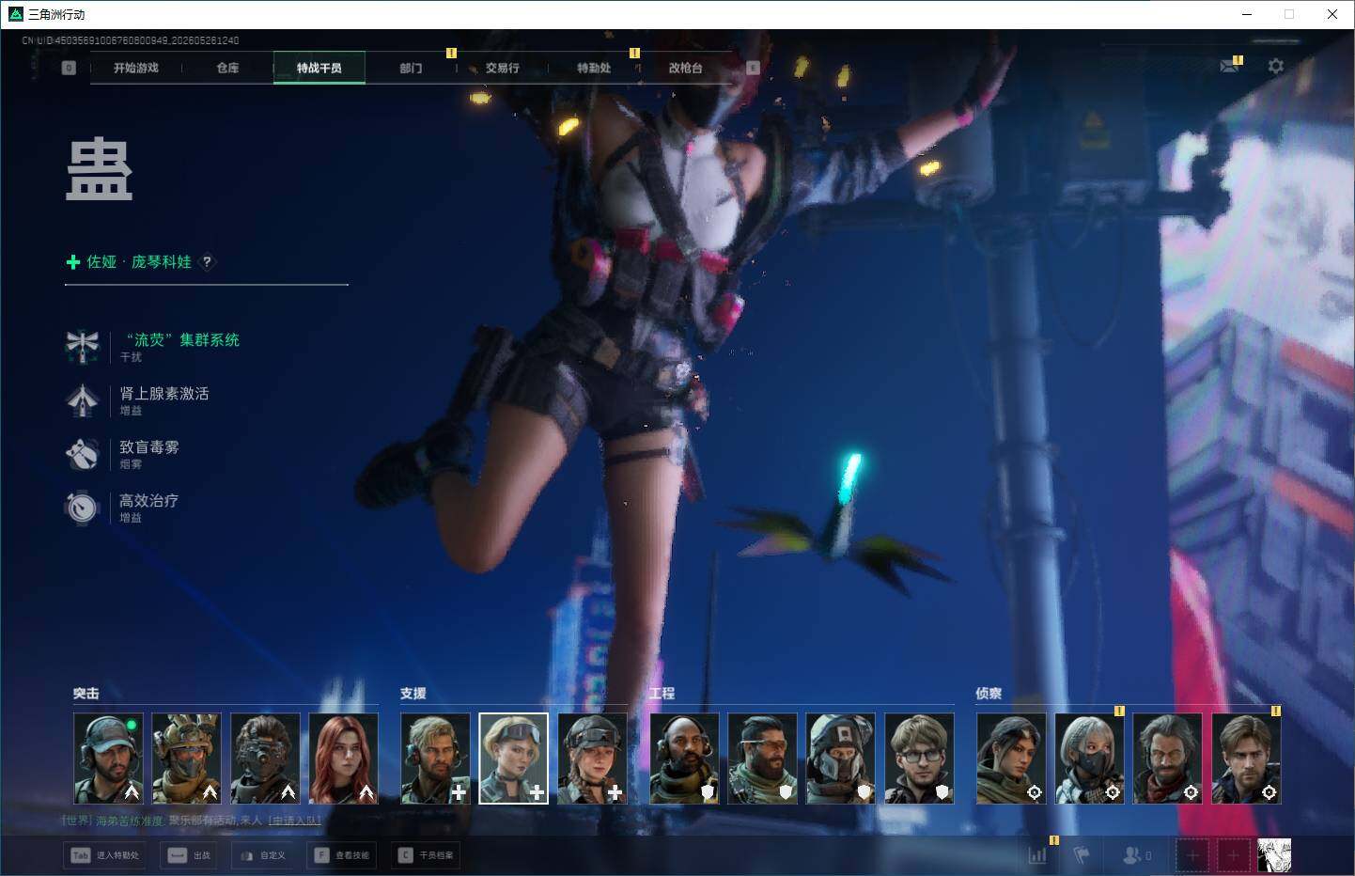
Task: Choose the dark-haired woman 侦察 operator
Action: point(1011,759)
